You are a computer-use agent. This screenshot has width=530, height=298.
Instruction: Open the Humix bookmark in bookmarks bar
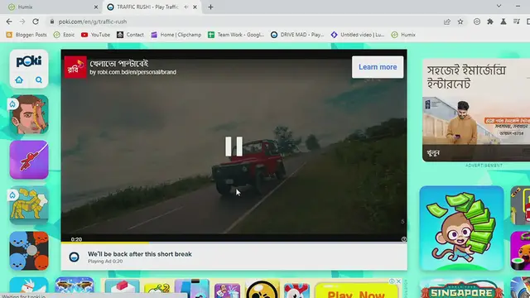(403, 35)
